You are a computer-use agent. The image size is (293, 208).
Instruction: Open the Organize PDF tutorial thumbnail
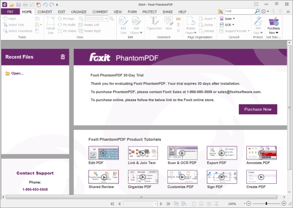click(143, 177)
